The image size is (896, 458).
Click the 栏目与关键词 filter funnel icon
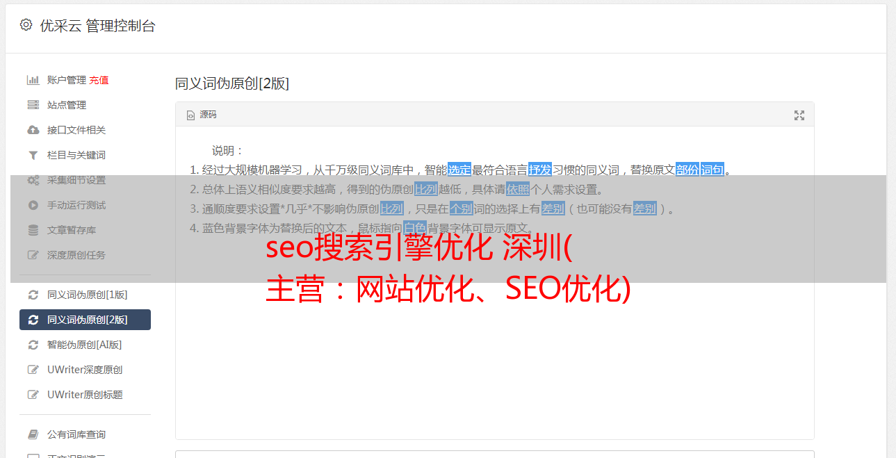33,155
